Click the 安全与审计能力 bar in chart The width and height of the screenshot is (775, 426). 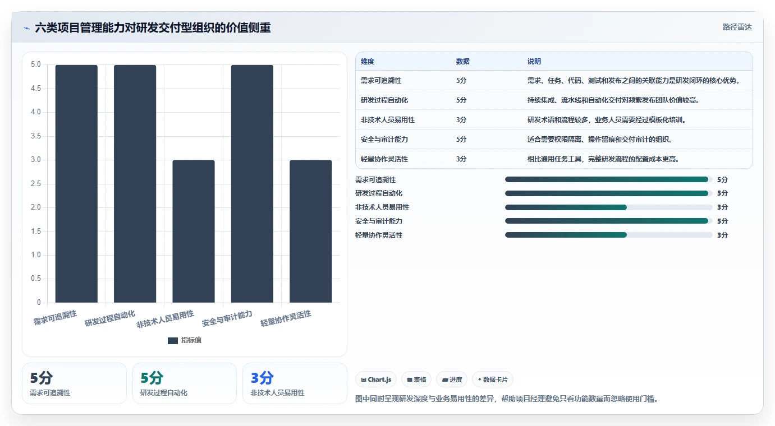[x=252, y=184]
